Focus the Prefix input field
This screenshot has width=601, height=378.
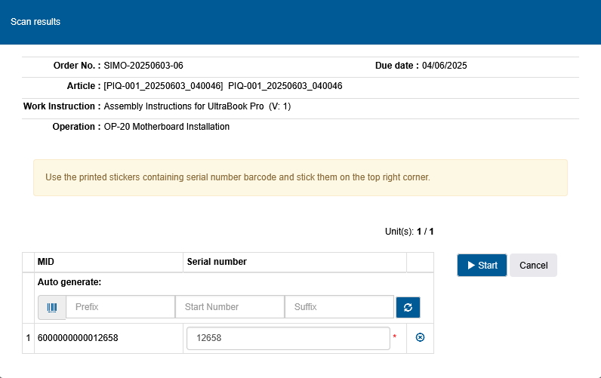coord(120,307)
